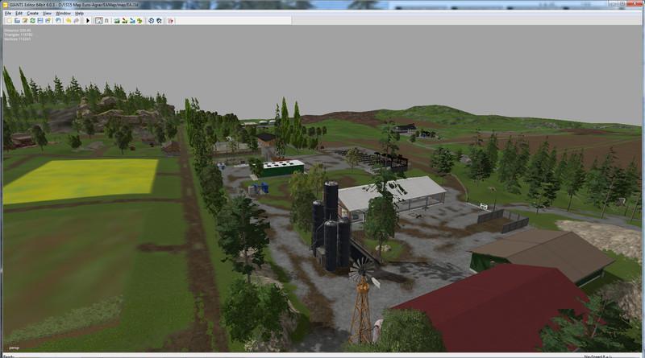Image resolution: width=645 pixels, height=358 pixels.
Task: Click the New scene toolbar icon
Action: click(x=10, y=21)
